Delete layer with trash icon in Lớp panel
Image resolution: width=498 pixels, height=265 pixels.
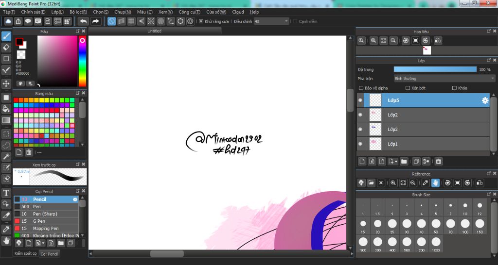(x=438, y=161)
